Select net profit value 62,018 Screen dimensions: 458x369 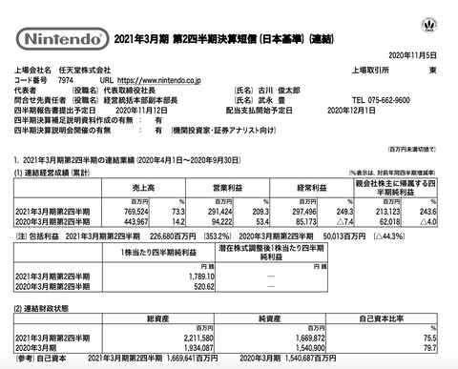pos(389,221)
